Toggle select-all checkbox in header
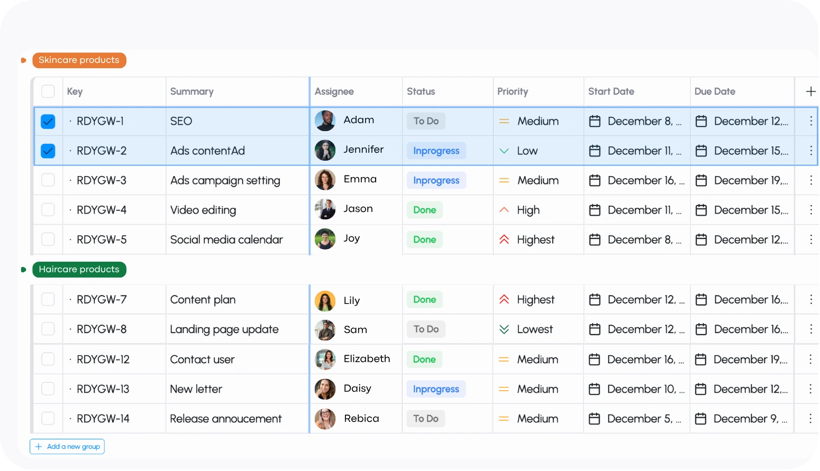Screen dimensions: 820x471 48,91
